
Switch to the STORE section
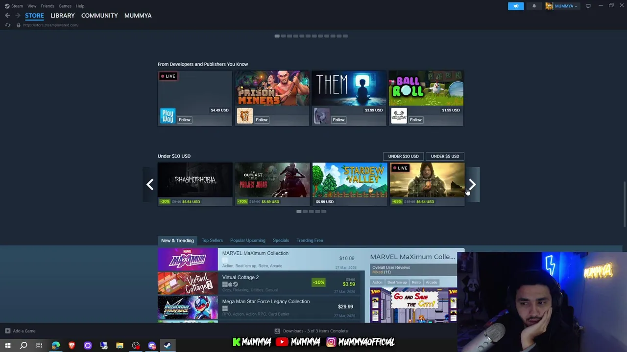point(34,16)
